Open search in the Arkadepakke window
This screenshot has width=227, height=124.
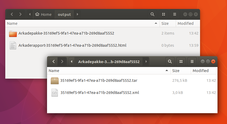coord(170,61)
